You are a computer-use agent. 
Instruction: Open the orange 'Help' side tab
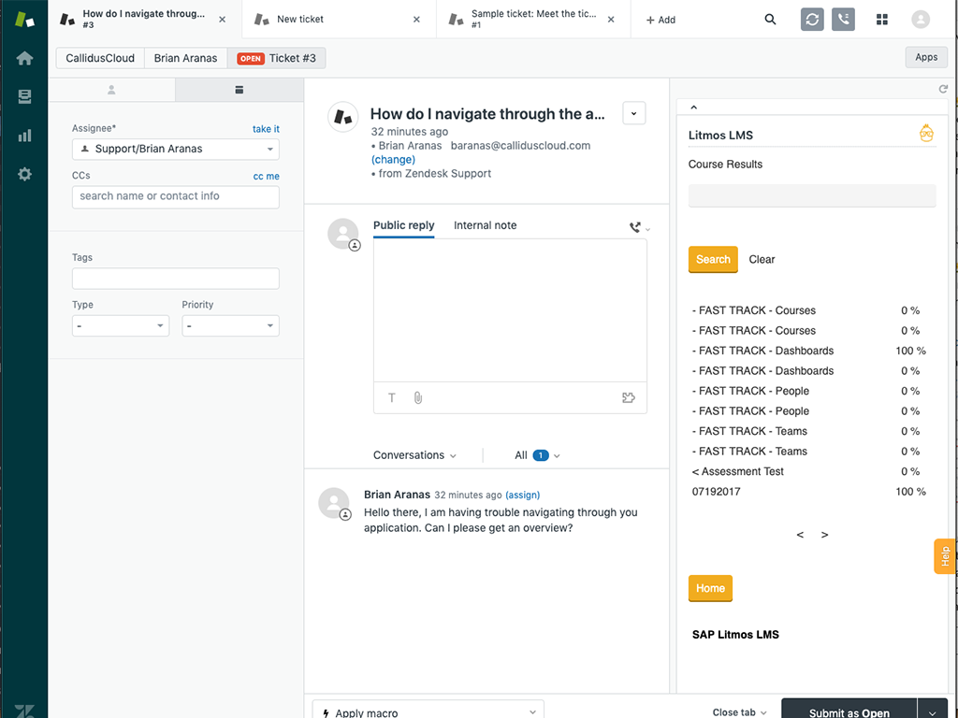(945, 556)
